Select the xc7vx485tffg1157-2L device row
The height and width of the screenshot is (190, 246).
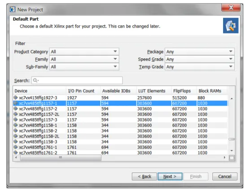120,114
